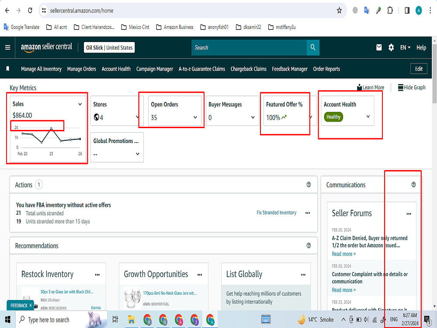Screen dimensions: 437x328
Task: Open help for the Recommendations panel
Action: (x=309, y=245)
